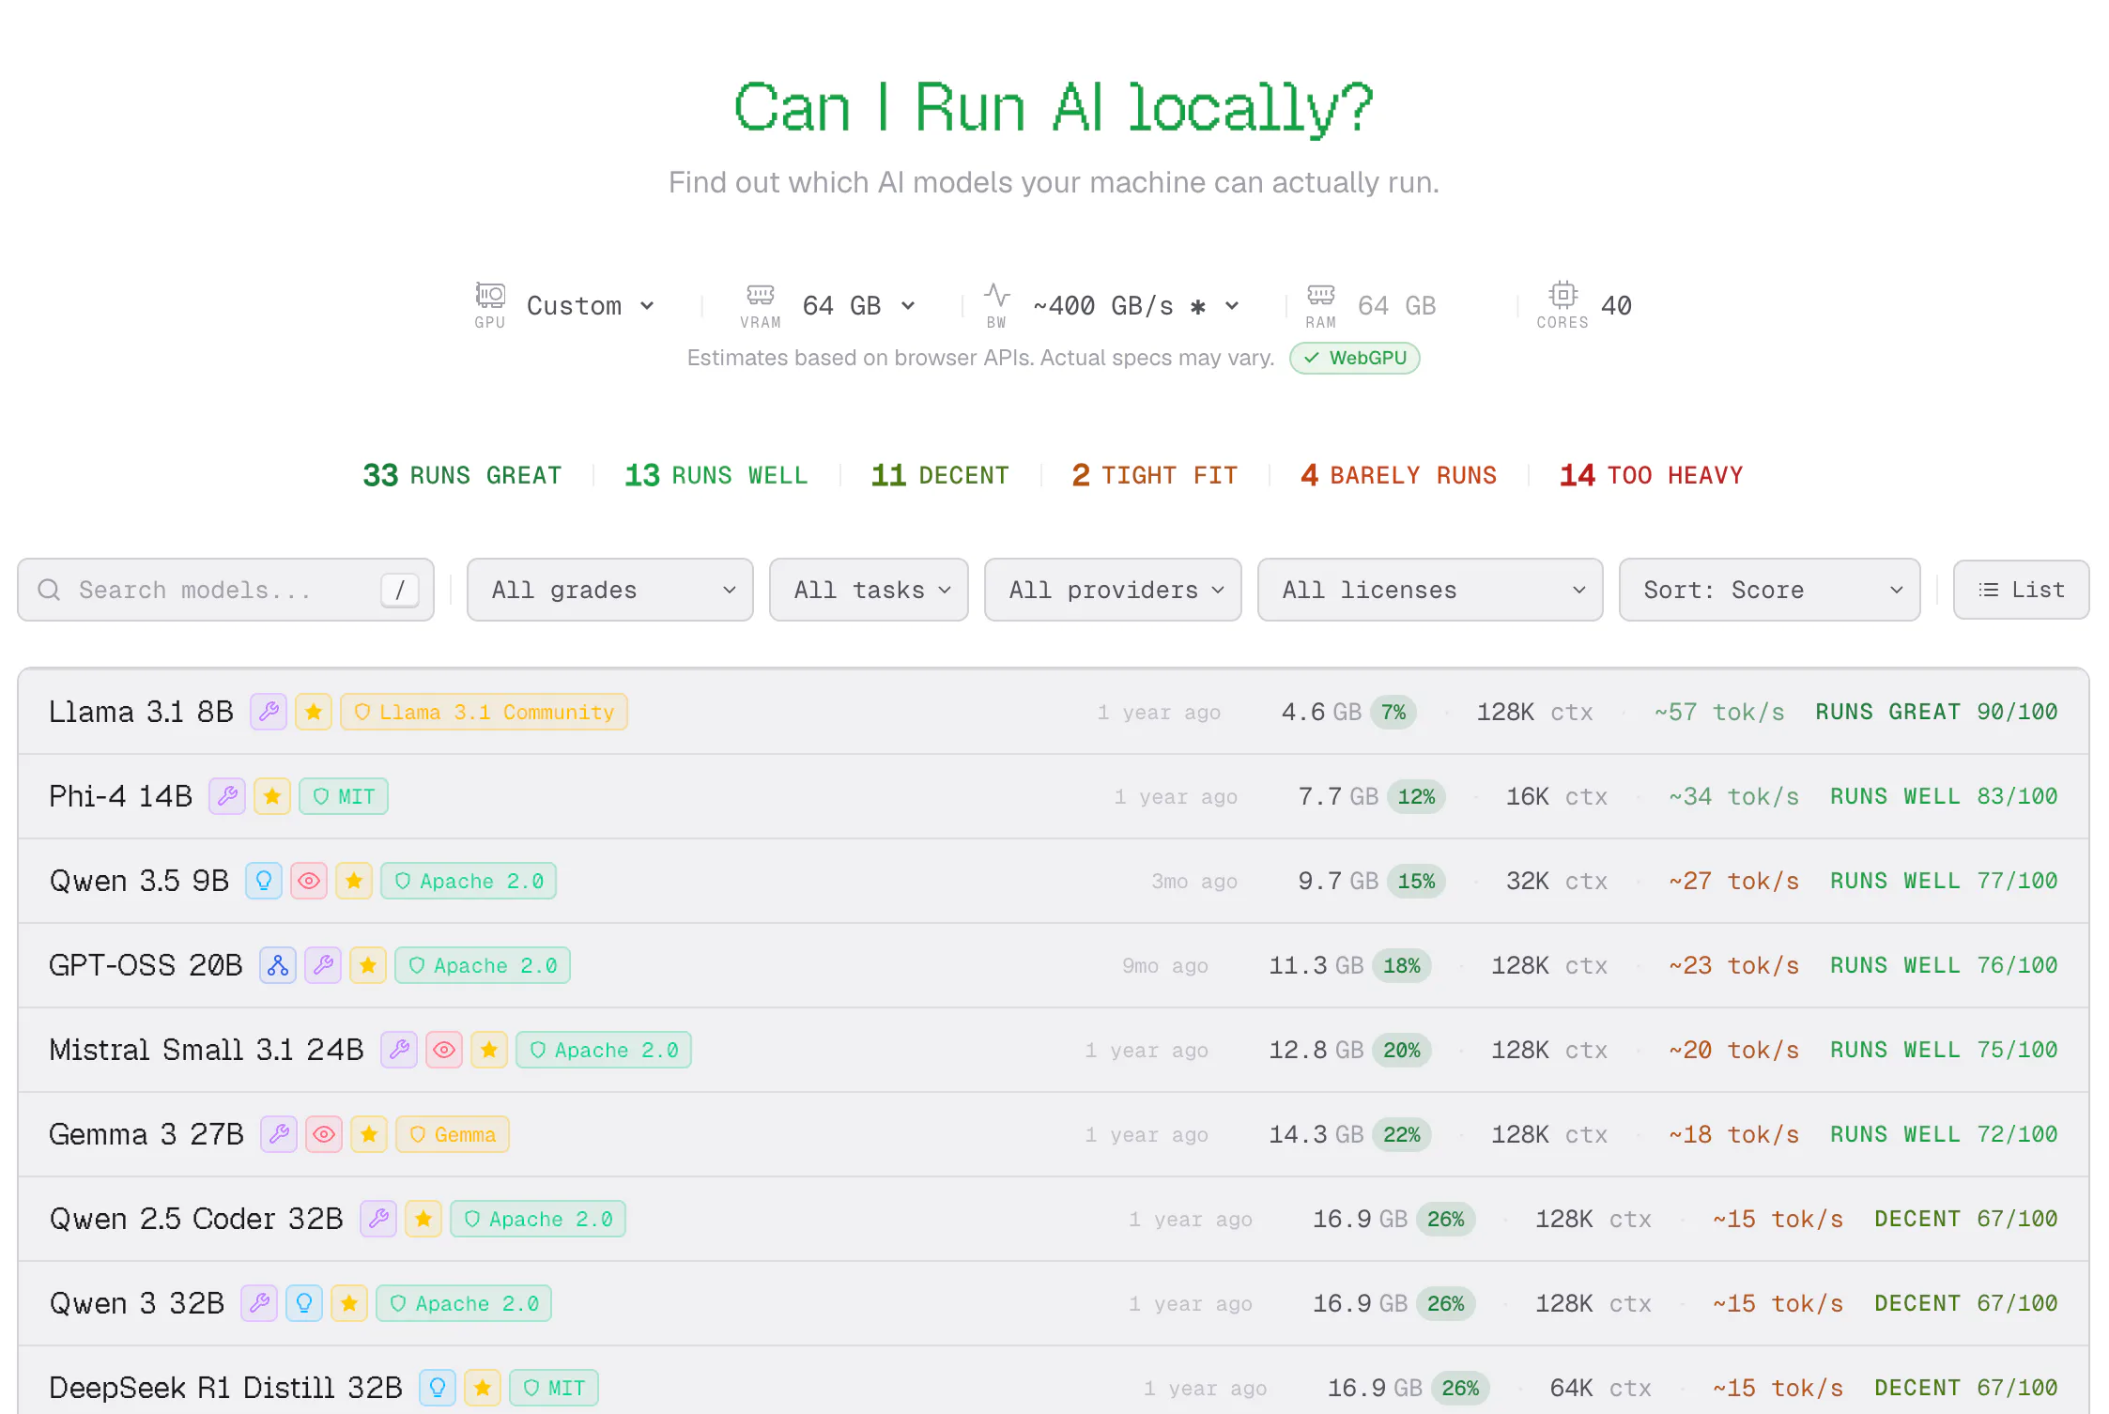
Task: Click the wrench icon on Phi-4 14B
Action: 227,796
